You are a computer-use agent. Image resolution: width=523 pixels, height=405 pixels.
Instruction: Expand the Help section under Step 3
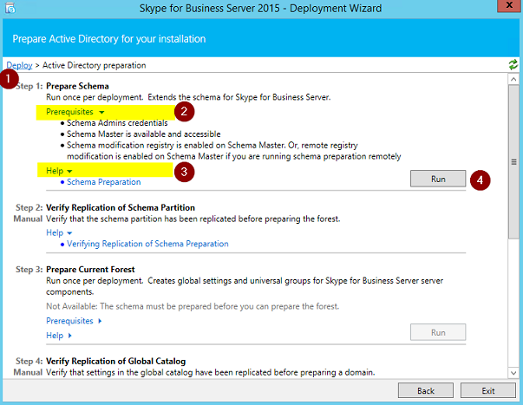pyautogui.click(x=59, y=336)
